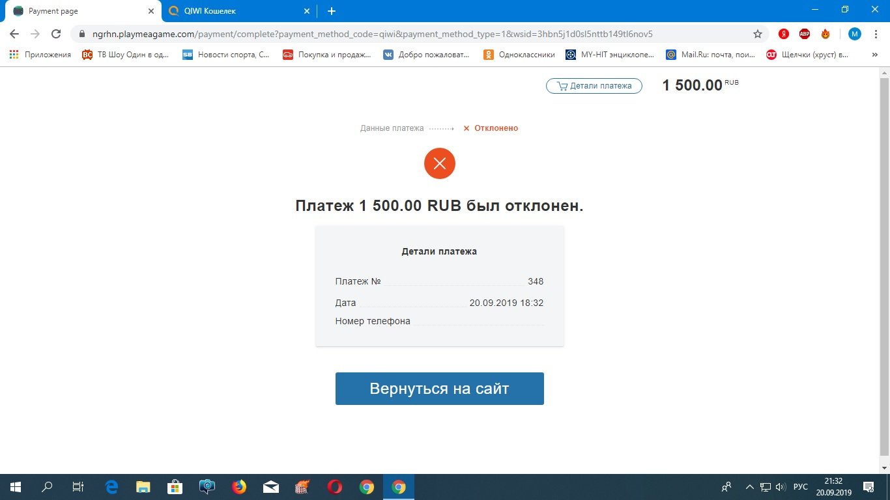Viewport: 890px width, 500px height.
Task: Bookmark this page with the star icon
Action: pyautogui.click(x=758, y=34)
